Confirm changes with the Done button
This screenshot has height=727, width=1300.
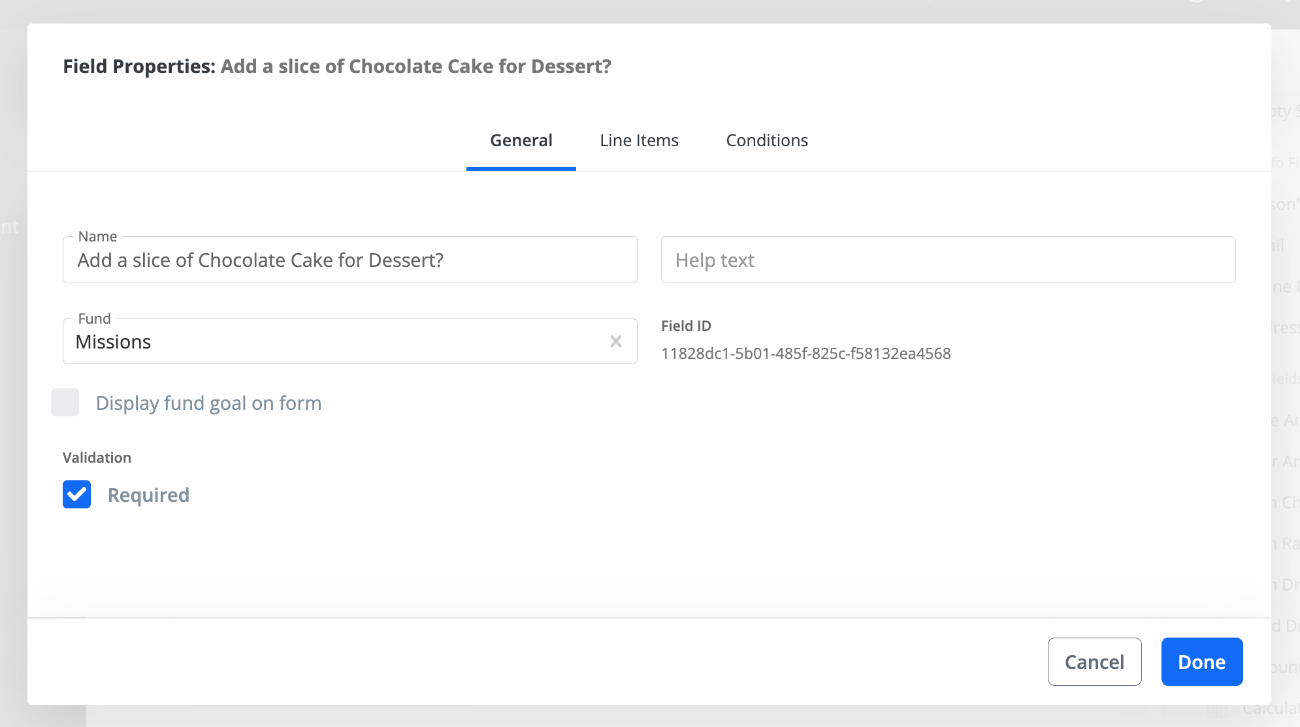[1201, 662]
